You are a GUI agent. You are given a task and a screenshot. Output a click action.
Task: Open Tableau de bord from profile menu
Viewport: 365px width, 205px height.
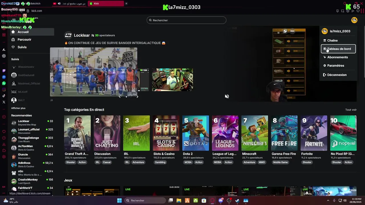(338, 49)
